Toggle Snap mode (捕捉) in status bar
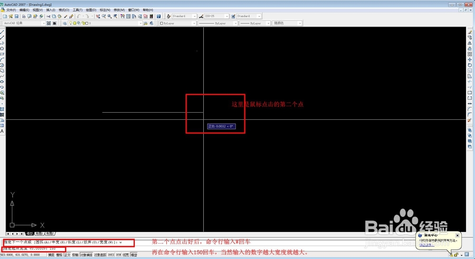 [51, 255]
